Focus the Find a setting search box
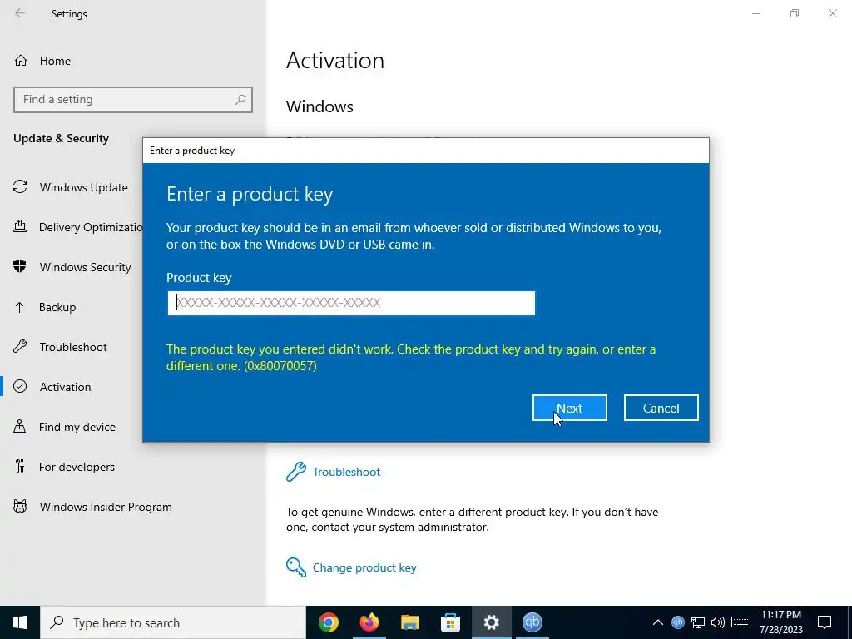Image resolution: width=852 pixels, height=639 pixels. pyautogui.click(x=132, y=100)
